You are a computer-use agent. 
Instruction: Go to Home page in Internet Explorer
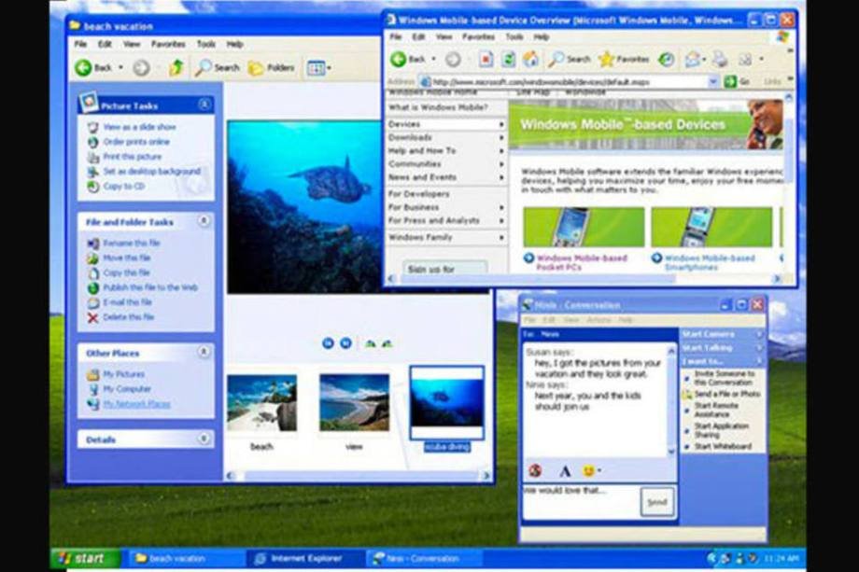(x=530, y=59)
